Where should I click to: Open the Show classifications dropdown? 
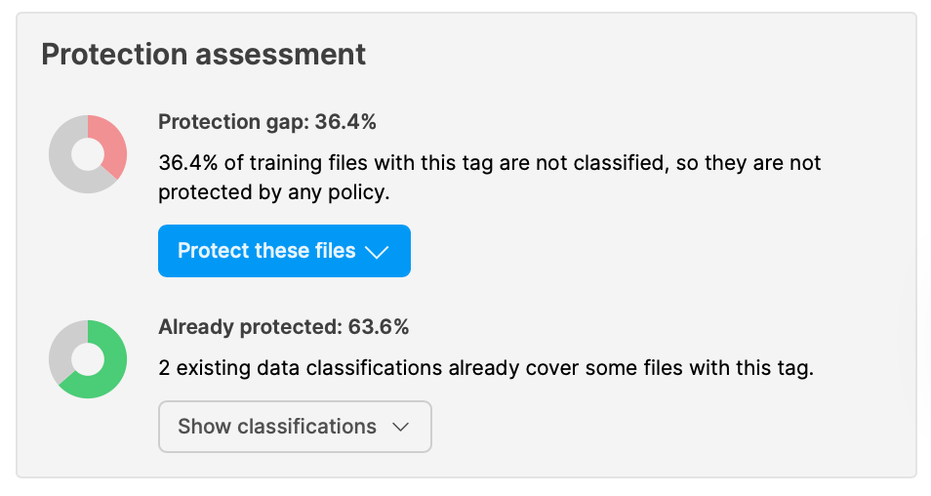[x=295, y=427]
